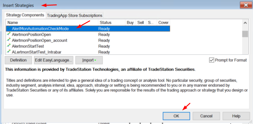Image resolution: width=253 pixels, height=124 pixels.
Task: Select the ALertmonStartTest_Intrabar strategy
Action: [37, 52]
